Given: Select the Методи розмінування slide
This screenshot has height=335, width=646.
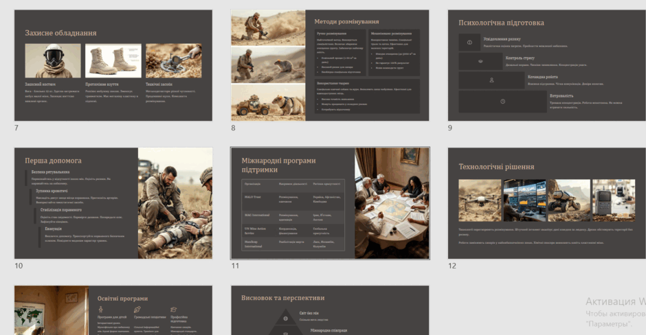Looking at the screenshot, I should click(330, 65).
